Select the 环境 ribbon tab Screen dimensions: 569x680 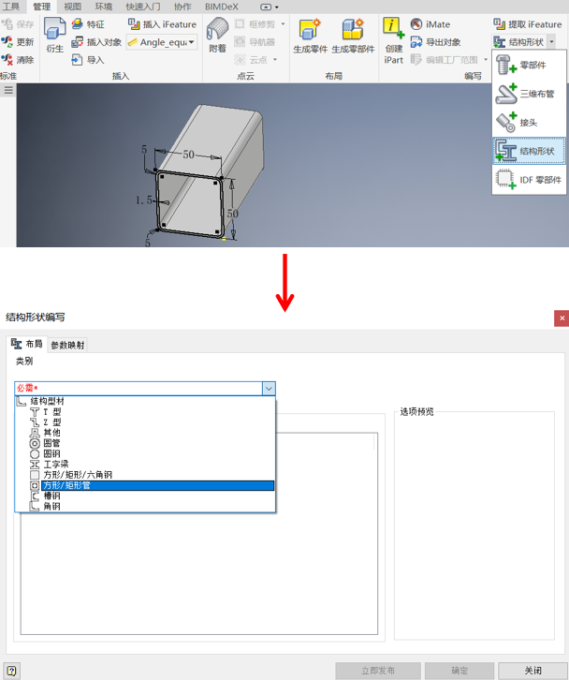(x=103, y=7)
